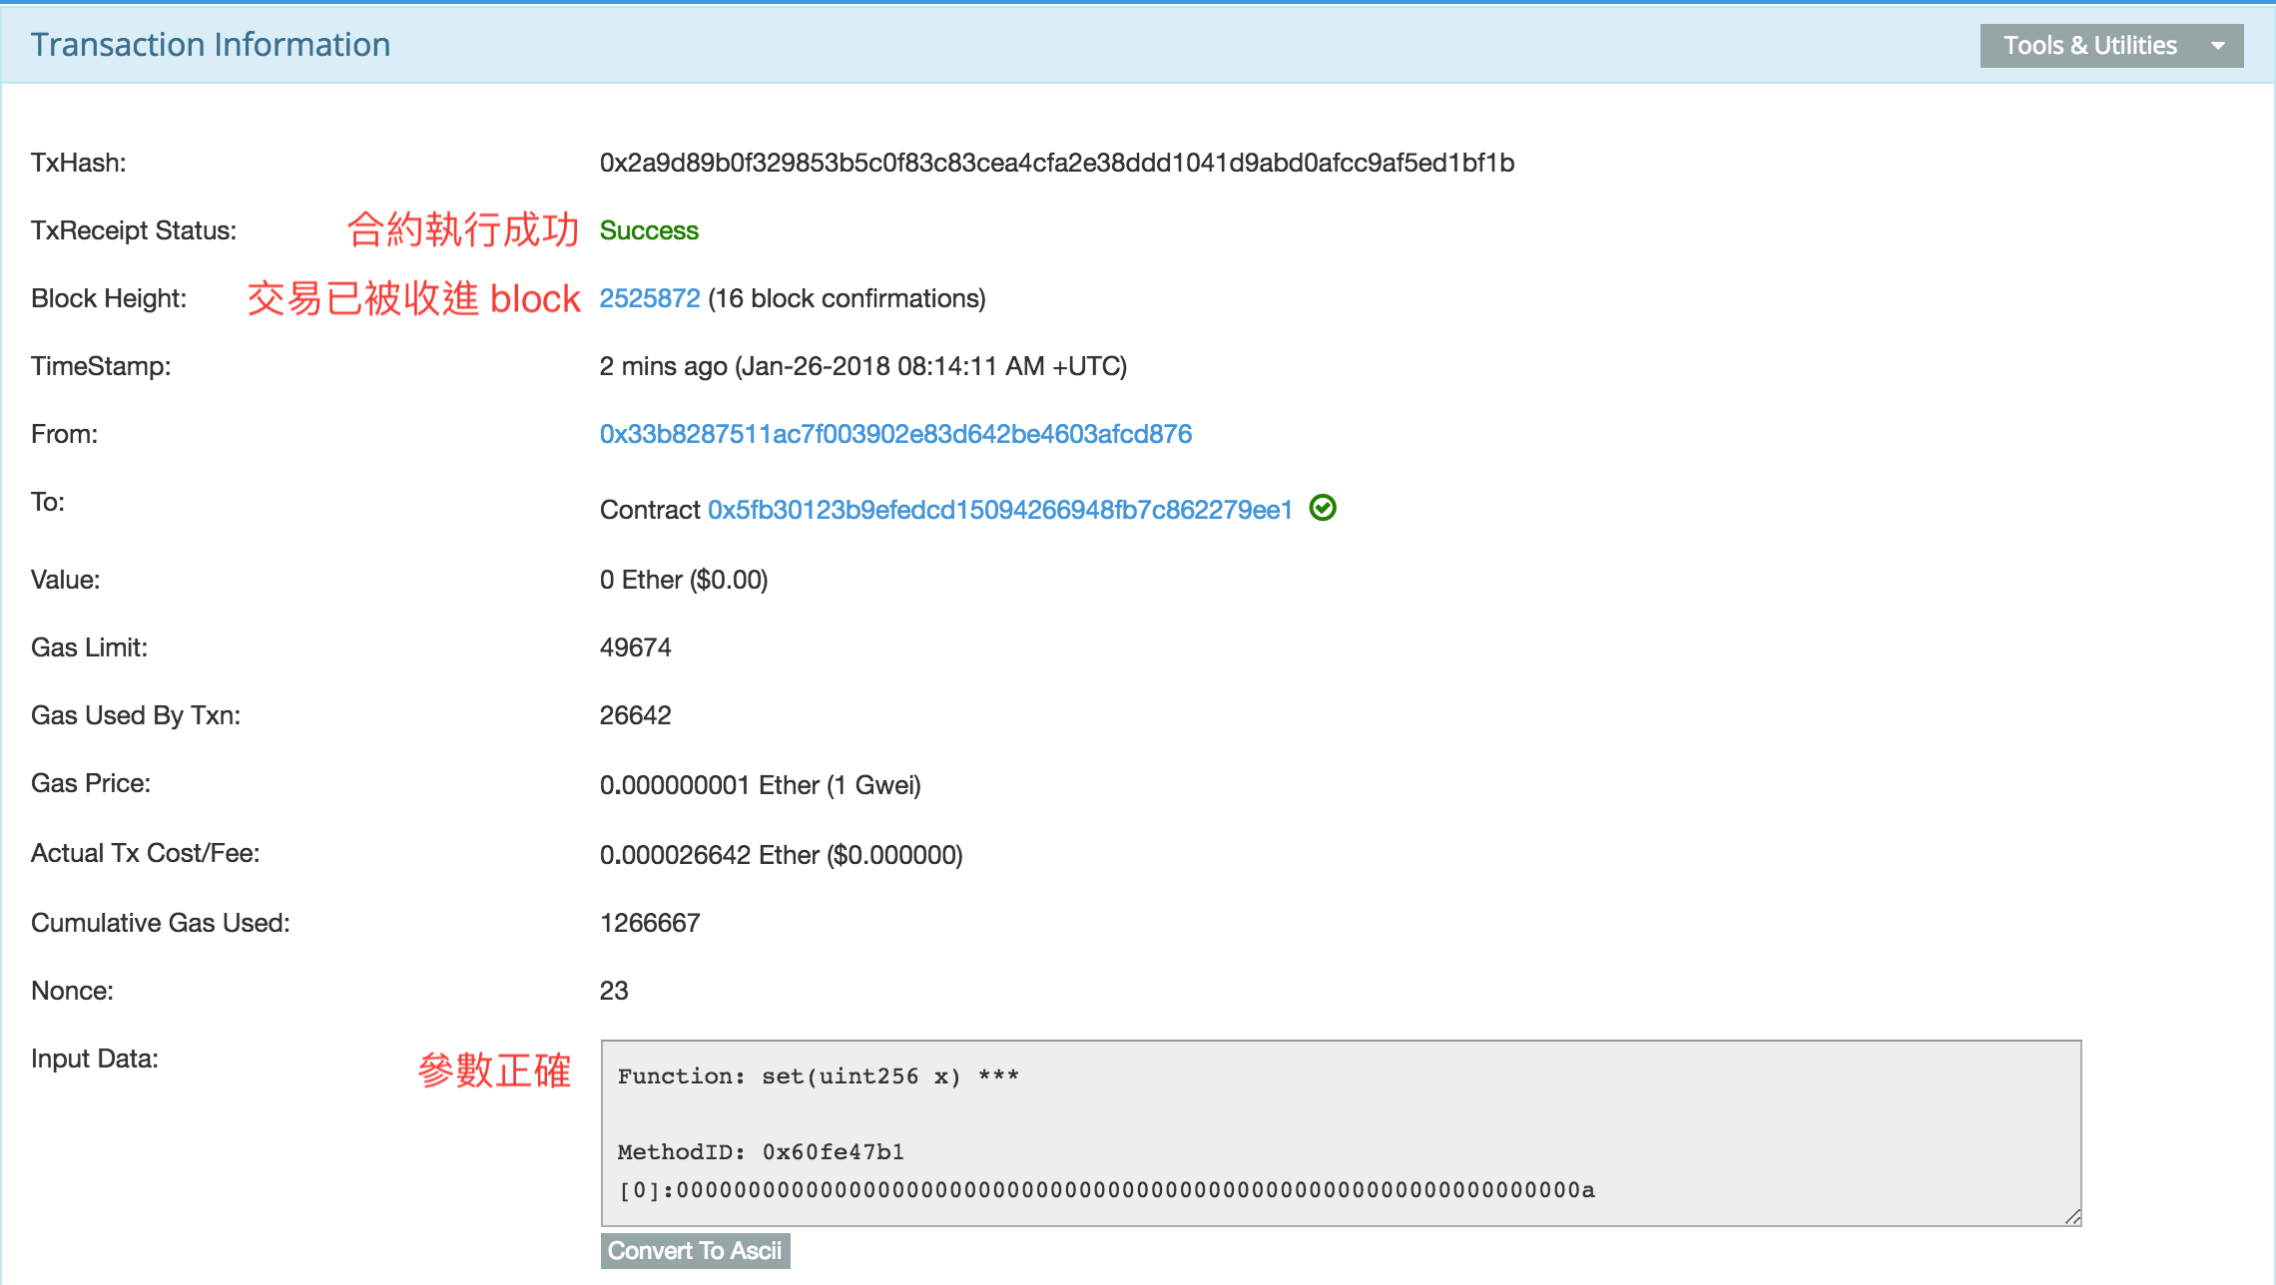Click the Gas Used By Txn value 26642
The width and height of the screenshot is (2276, 1285).
pyautogui.click(x=635, y=715)
